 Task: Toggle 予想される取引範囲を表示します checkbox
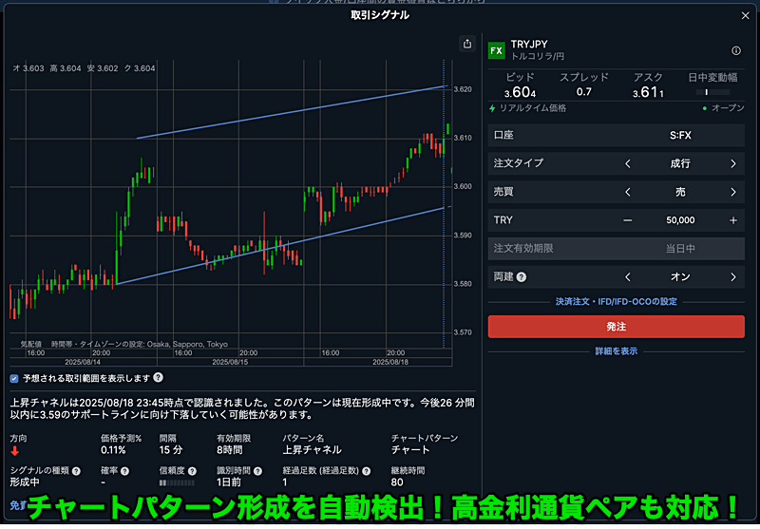(14, 378)
